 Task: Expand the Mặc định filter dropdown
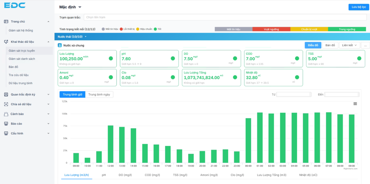pyautogui.click(x=80, y=7)
